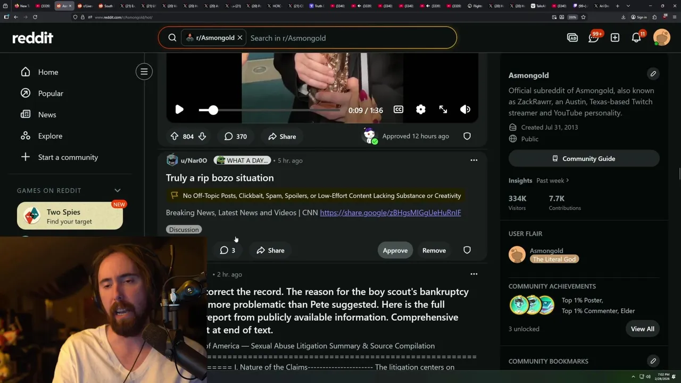Image resolution: width=681 pixels, height=383 pixels.
Task: Open the Two Spies game card
Action: pyautogui.click(x=70, y=216)
